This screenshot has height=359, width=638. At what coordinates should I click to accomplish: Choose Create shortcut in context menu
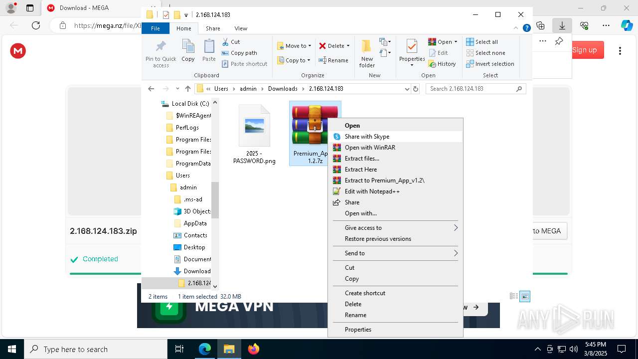[x=396, y=293]
